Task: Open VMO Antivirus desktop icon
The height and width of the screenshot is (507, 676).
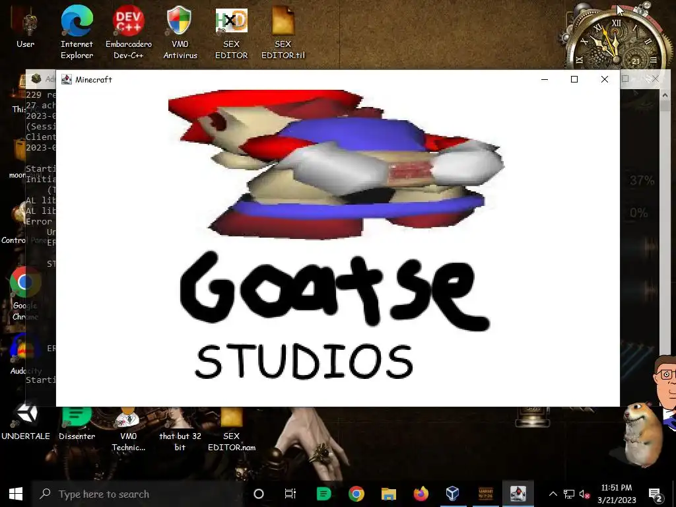Action: pos(180,32)
